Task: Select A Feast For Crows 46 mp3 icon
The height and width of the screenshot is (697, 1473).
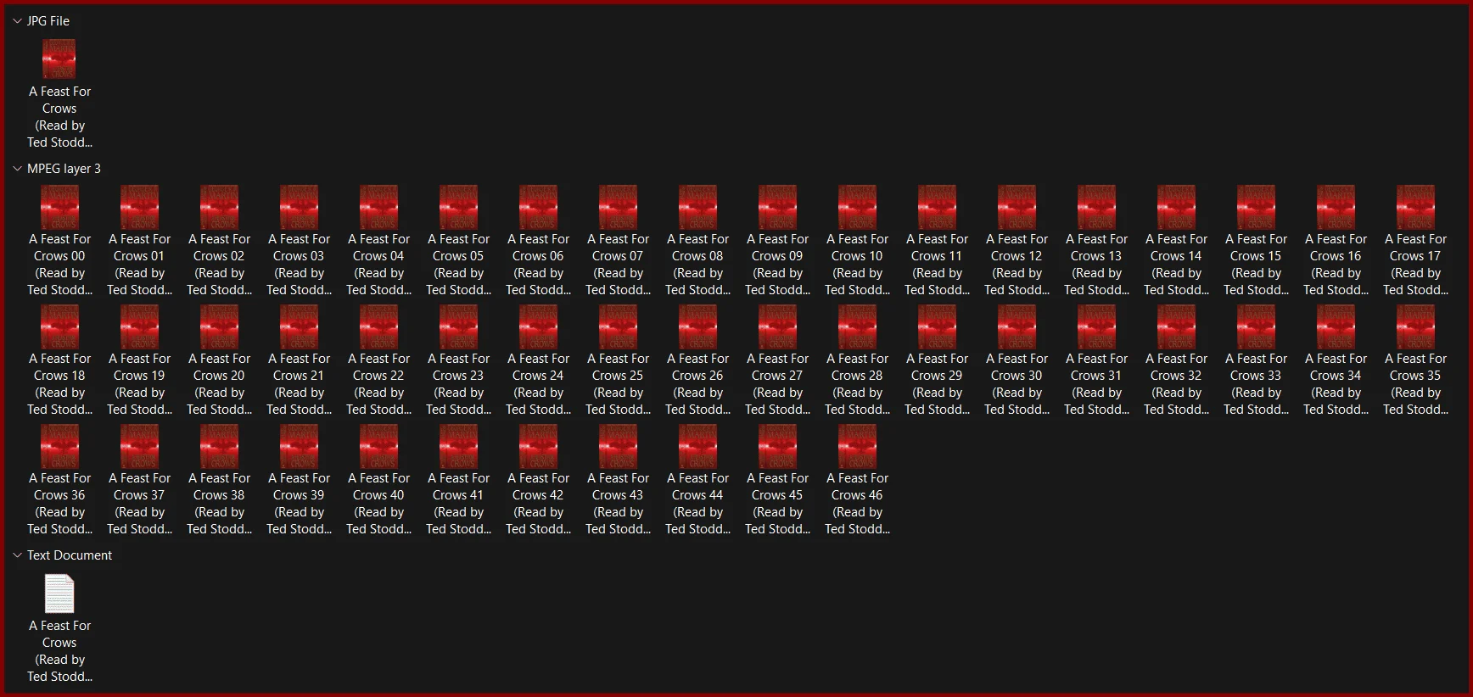Action: click(857, 446)
